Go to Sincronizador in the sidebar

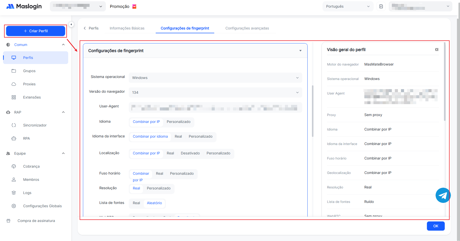point(35,125)
